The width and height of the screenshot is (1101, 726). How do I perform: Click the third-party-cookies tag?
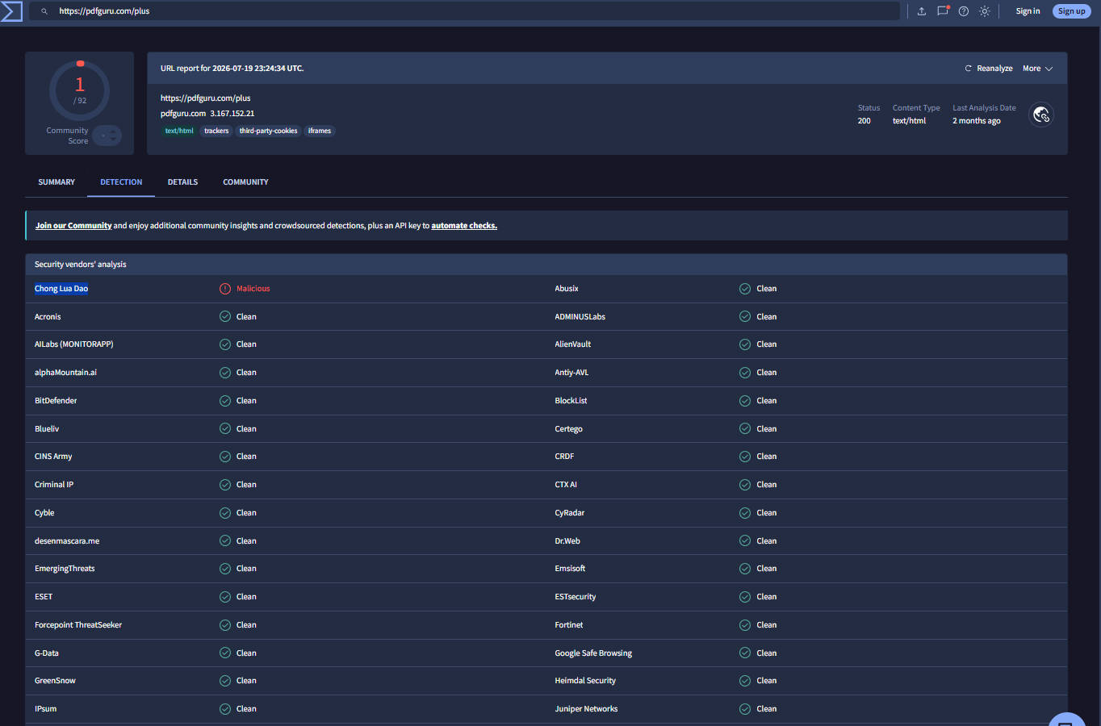coord(268,131)
